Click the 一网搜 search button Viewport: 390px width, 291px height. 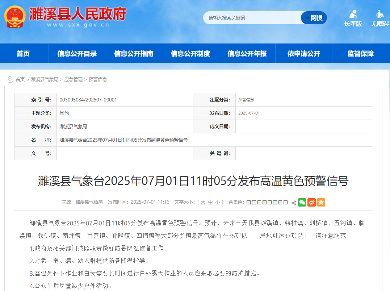click(x=314, y=18)
